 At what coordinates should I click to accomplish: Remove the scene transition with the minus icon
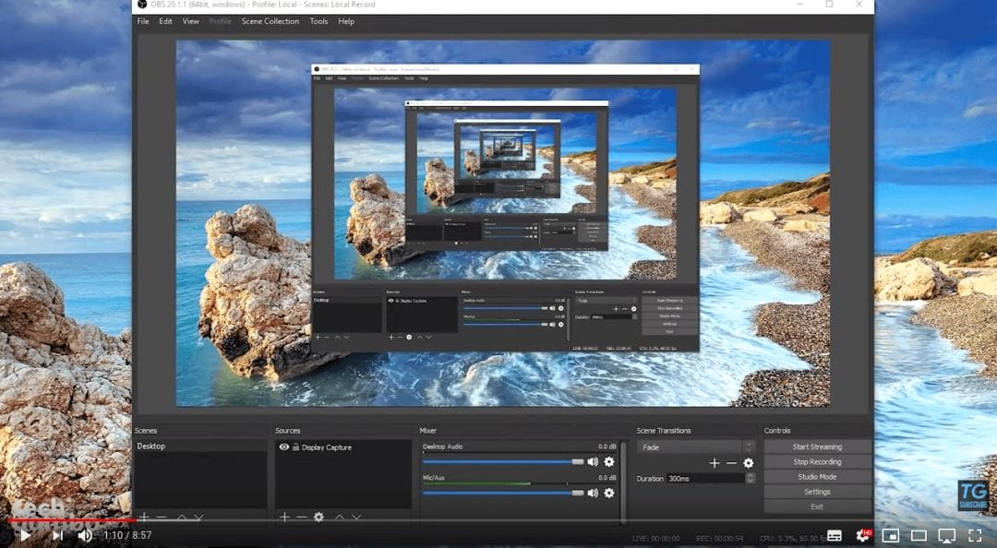tap(731, 463)
